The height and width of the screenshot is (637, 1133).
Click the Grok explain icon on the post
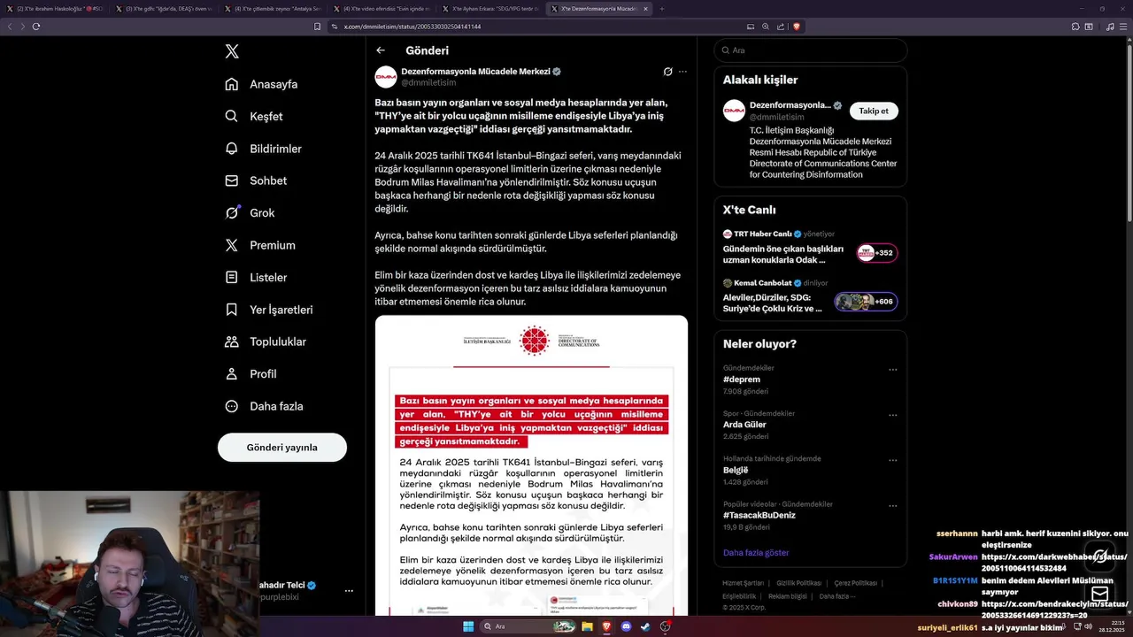click(x=668, y=72)
